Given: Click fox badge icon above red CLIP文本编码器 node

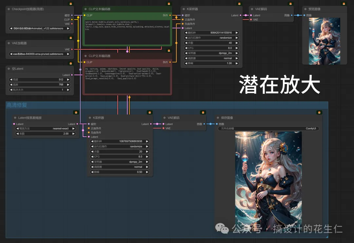Looking at the screenshot, I should point(169,51).
